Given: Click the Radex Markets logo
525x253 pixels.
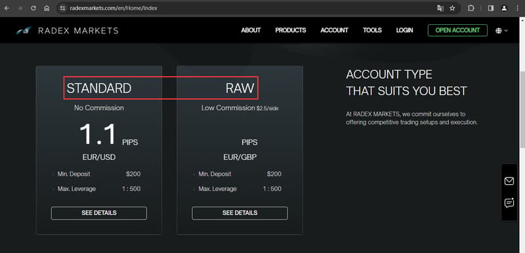Looking at the screenshot, I should click(67, 31).
